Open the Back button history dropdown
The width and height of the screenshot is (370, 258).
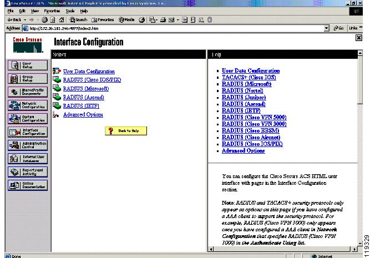coord(25,20)
